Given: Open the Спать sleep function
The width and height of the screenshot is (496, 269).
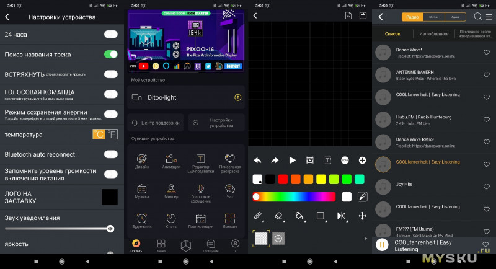Looking at the screenshot, I should coord(171,221).
